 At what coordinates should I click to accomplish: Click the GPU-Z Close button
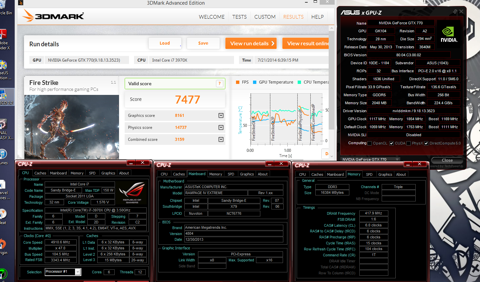(x=447, y=160)
